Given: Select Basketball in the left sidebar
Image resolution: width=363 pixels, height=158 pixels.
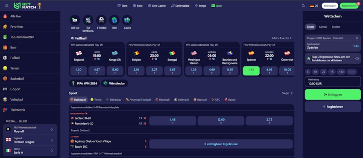Looking at the screenshot, I should click(30, 79).
